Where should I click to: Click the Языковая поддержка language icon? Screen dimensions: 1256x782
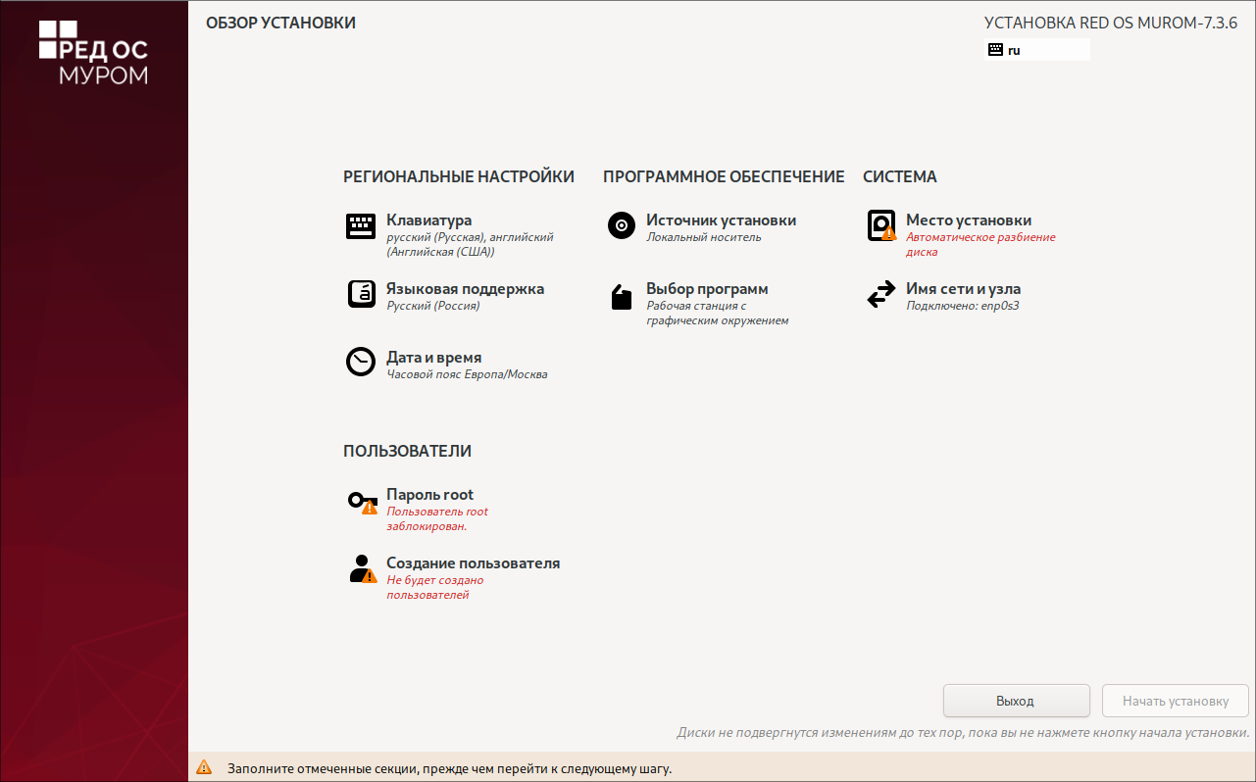tap(361, 294)
